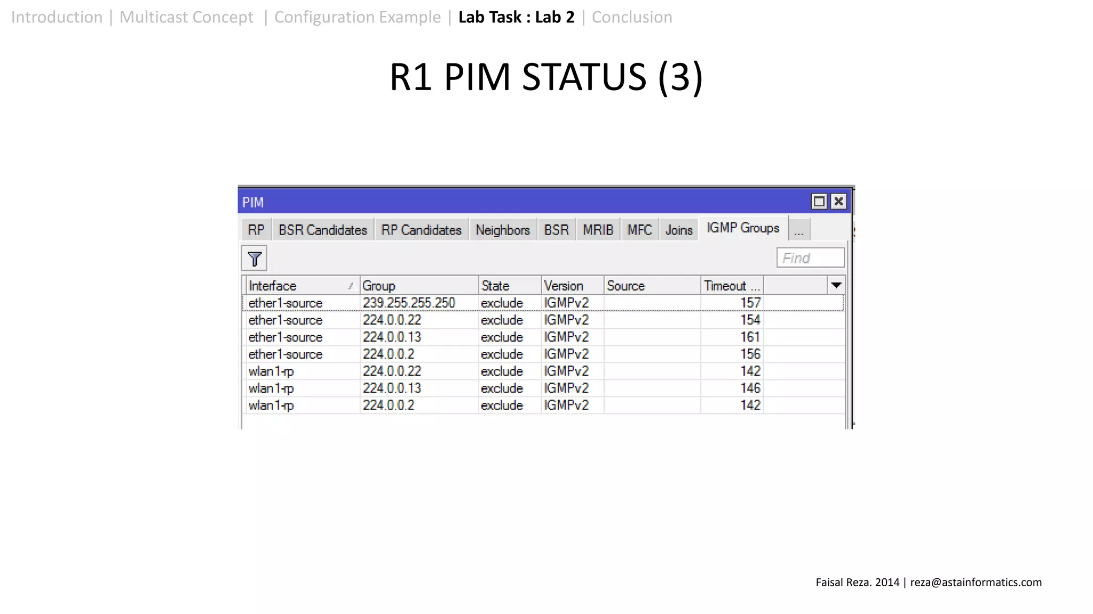Screen dimensions: 1093x614
Task: Click the R1 PIM STATUS (3) slide title
Action: pos(546,77)
